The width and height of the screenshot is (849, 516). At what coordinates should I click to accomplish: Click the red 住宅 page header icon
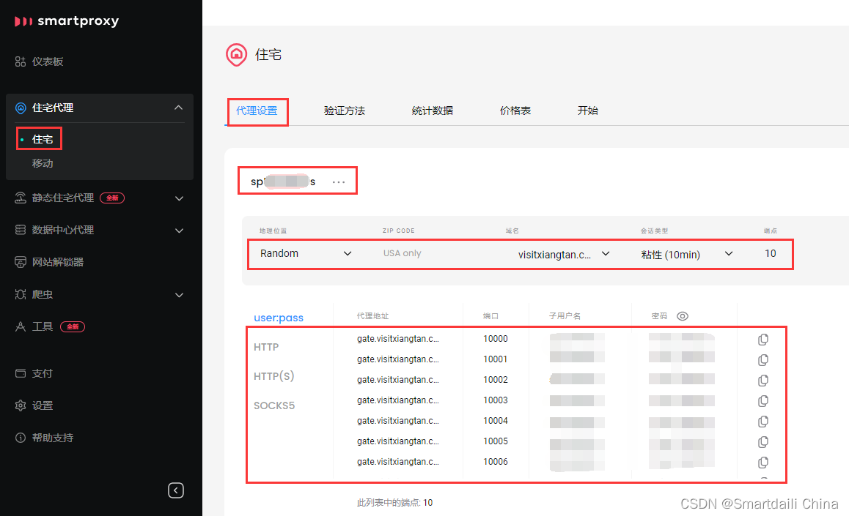(236, 55)
